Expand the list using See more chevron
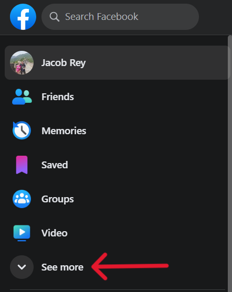 22,267
